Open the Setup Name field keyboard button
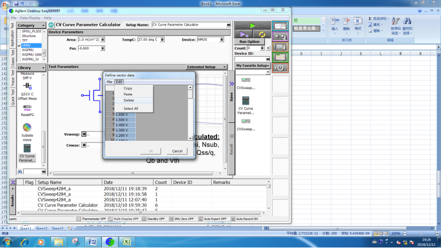Viewport: 441px width, 248px height. (228, 25)
